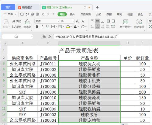This screenshot has width=152, height=125.
Task: Click the Print Preview icon
Action: (x=38, y=14)
